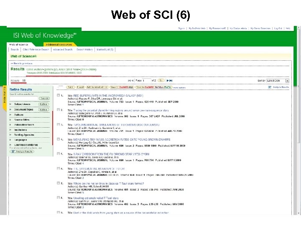Expand Subject Areas refine section
The width and height of the screenshot is (301, 226).
click(x=10, y=104)
